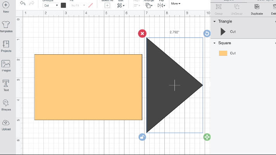This screenshot has width=276, height=155.
Task: Duplicate the selected layer
Action: 257,9
